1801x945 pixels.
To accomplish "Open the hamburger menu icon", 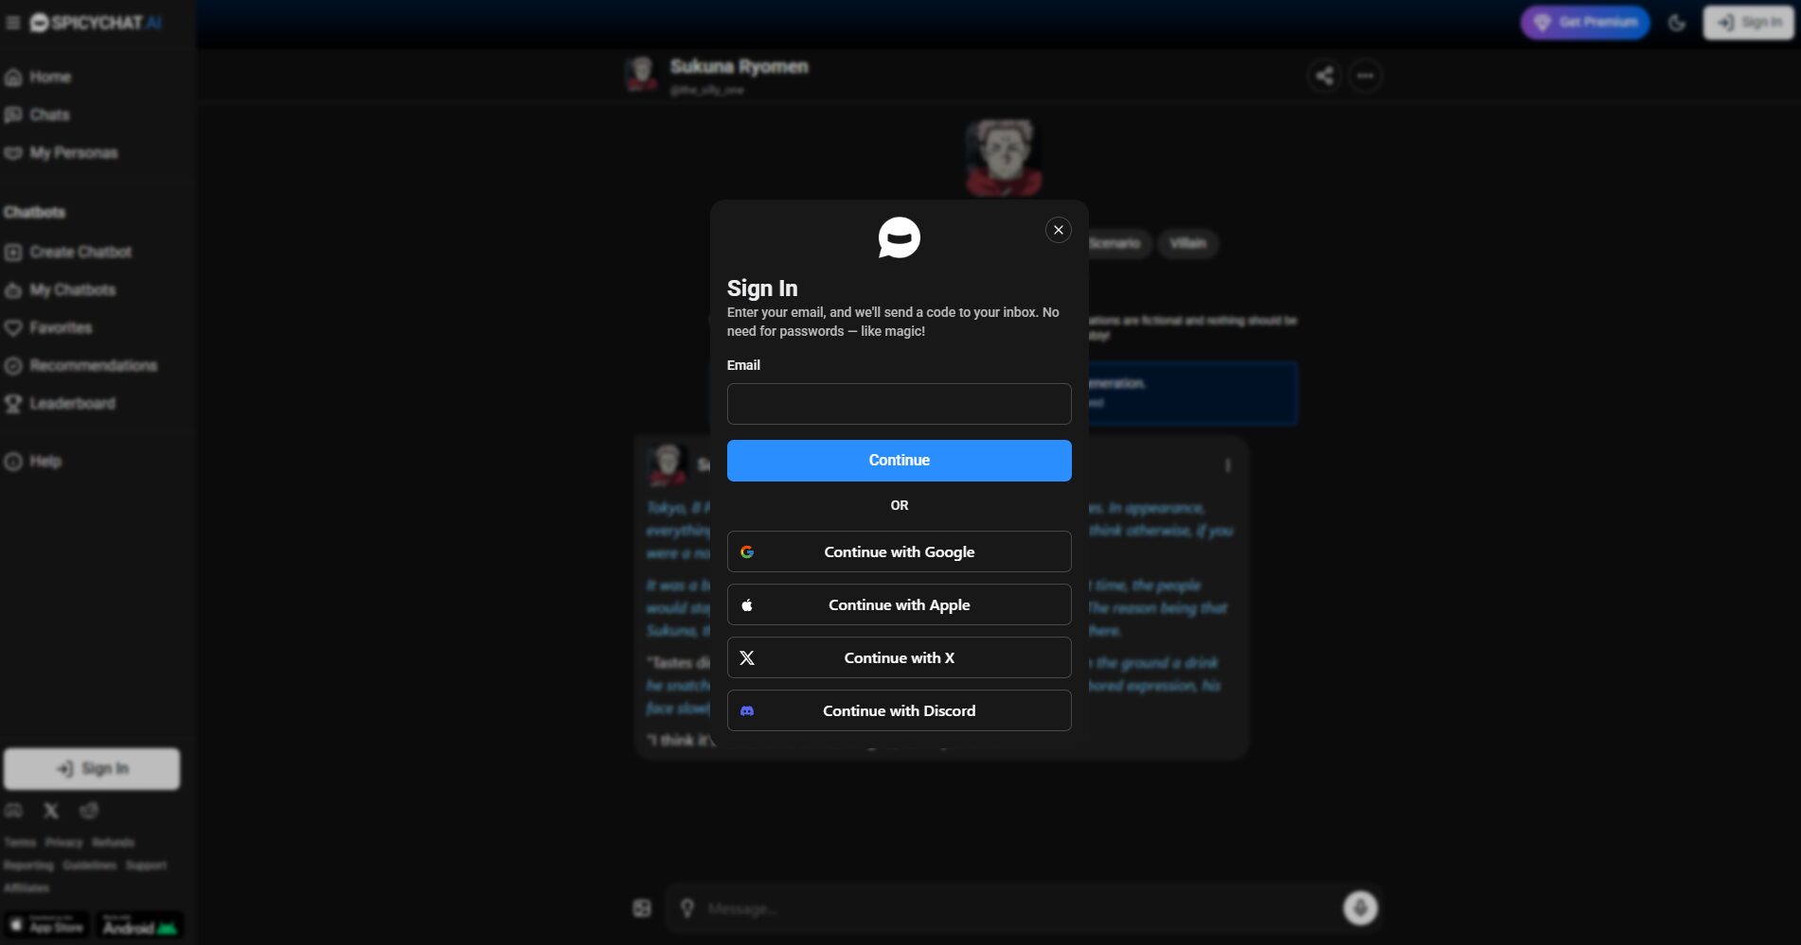I will (x=13, y=23).
